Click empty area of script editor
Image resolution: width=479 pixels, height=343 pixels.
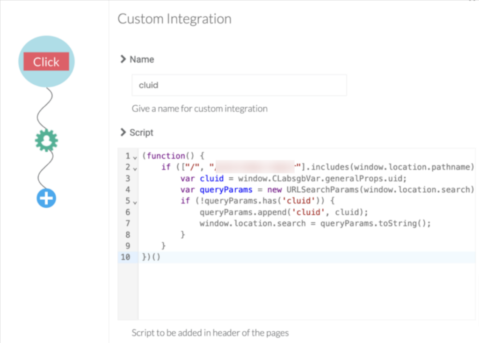coord(306,291)
